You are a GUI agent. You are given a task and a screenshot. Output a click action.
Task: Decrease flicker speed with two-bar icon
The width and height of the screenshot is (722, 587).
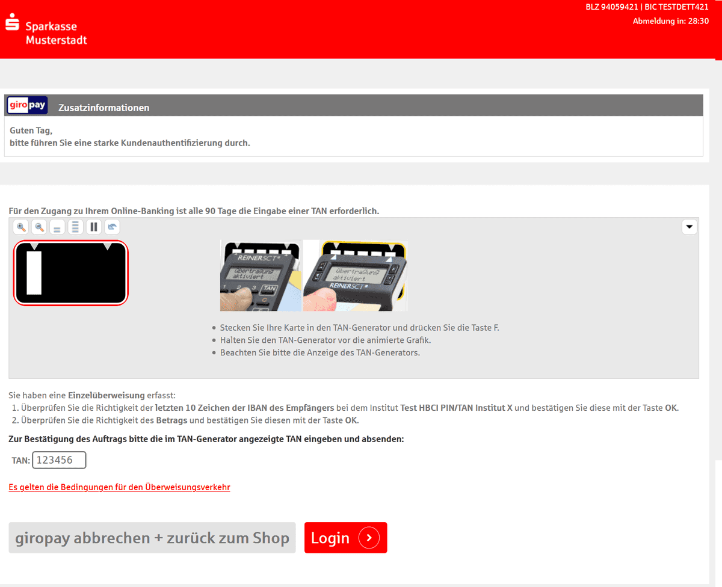click(x=57, y=227)
